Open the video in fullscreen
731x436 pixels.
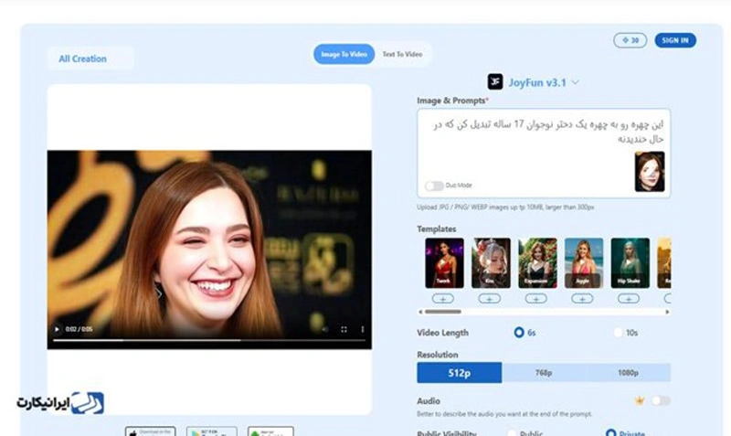tap(344, 329)
